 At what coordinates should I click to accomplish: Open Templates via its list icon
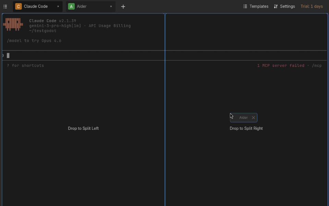tap(245, 6)
